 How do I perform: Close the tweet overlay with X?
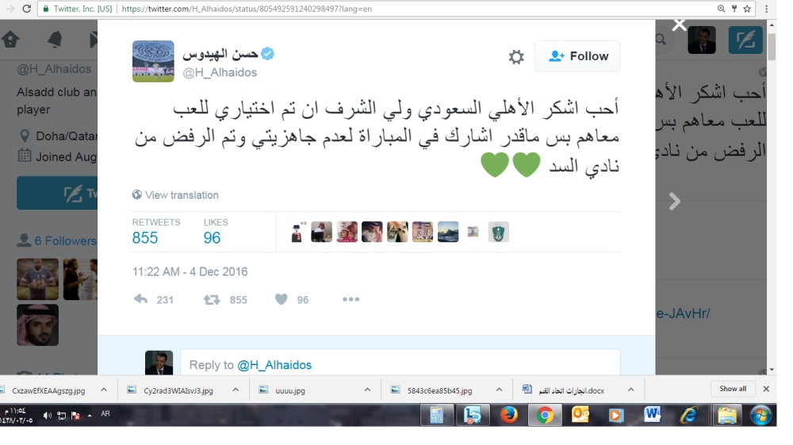(x=680, y=25)
